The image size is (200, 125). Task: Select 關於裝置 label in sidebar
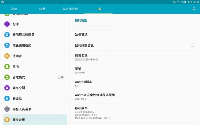pyautogui.click(x=19, y=120)
